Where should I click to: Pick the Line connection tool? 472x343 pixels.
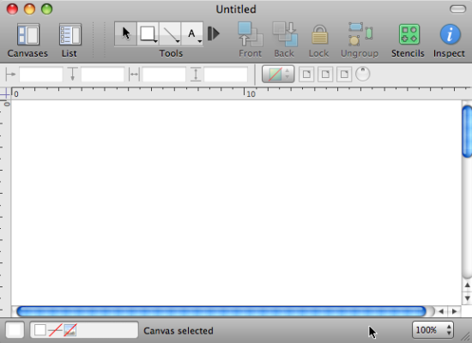point(170,33)
